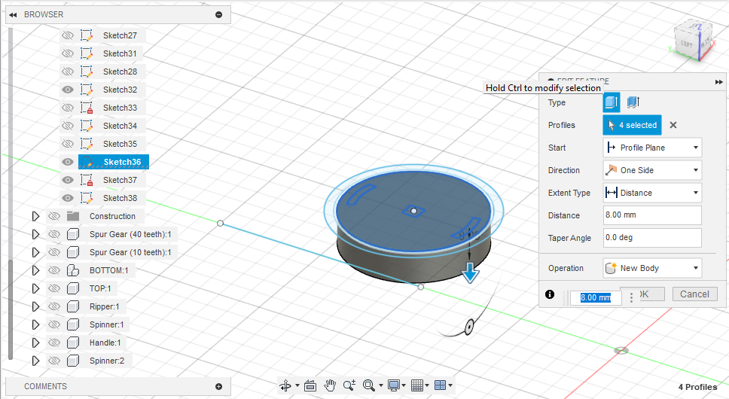This screenshot has width=729, height=399.
Task: Open the three-dot menu beside distance input
Action: [631, 297]
